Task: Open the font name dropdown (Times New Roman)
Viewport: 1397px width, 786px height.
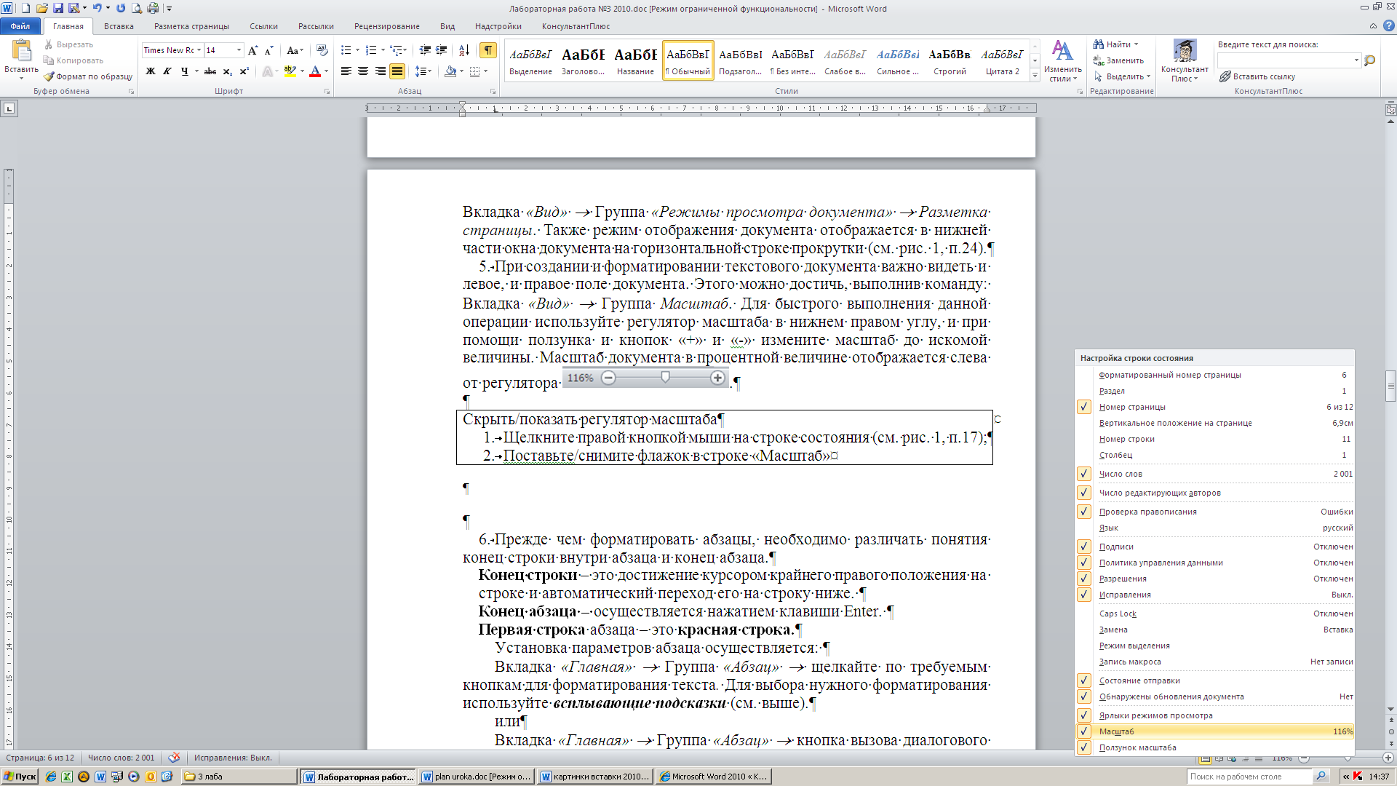Action: coord(199,50)
